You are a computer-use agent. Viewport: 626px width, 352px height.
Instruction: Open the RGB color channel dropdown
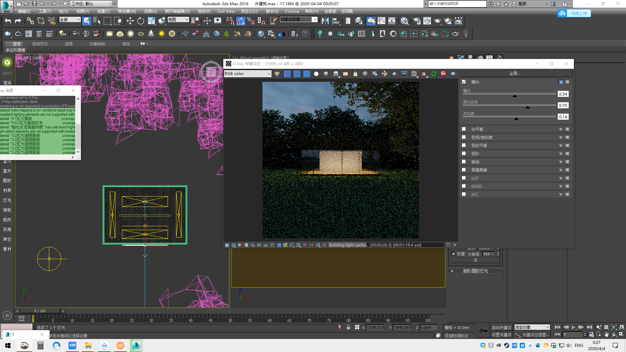pos(247,74)
